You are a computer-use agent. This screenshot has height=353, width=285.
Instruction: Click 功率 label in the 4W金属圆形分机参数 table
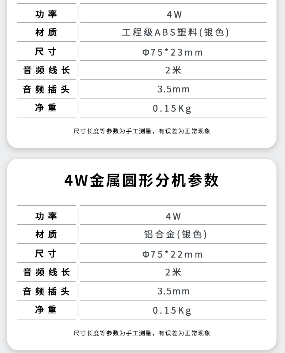pos(46,216)
